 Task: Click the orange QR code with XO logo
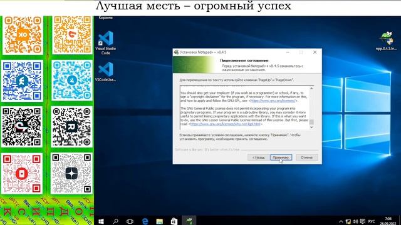23,35
